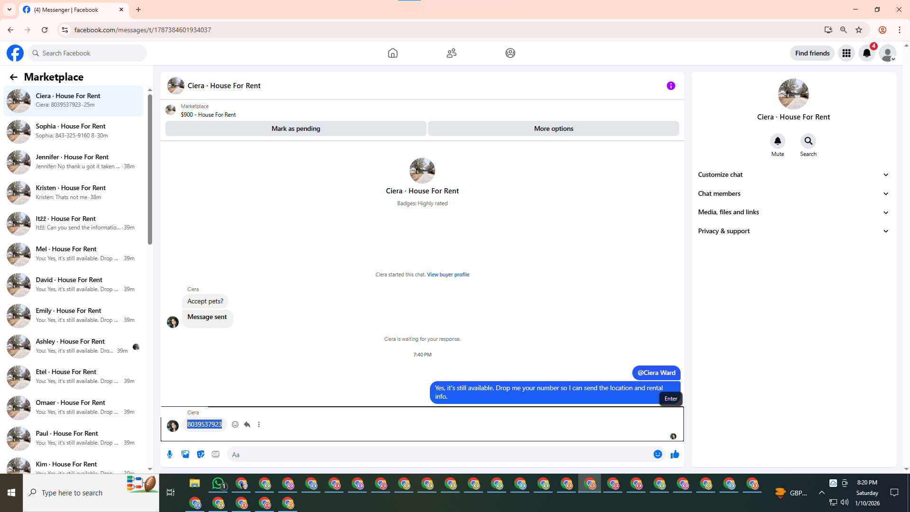The height and width of the screenshot is (512, 910).
Task: React to Ciera's phone number message
Action: point(235,424)
